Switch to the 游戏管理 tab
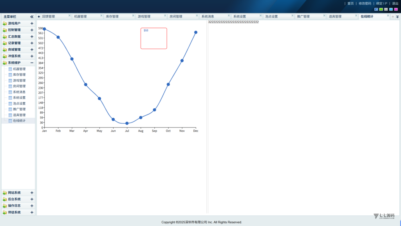This screenshot has width=401, height=226. point(144,16)
